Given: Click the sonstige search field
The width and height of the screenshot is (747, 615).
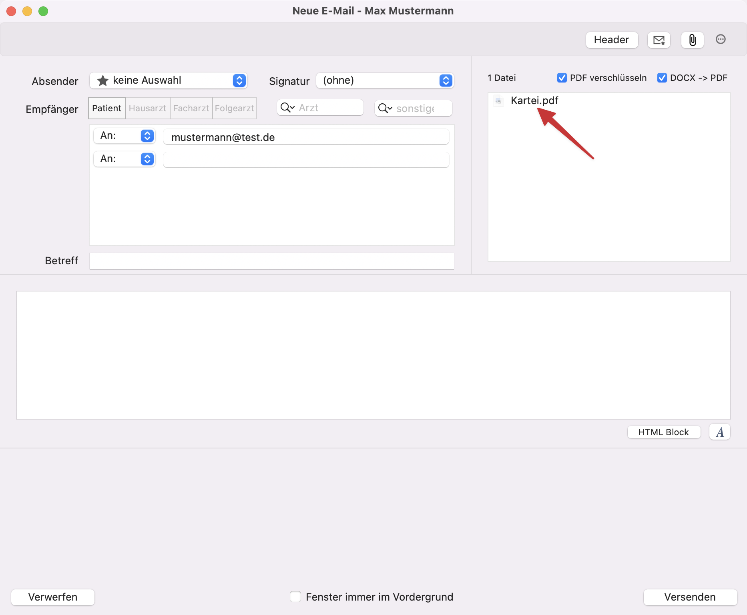Looking at the screenshot, I should coord(414,109).
